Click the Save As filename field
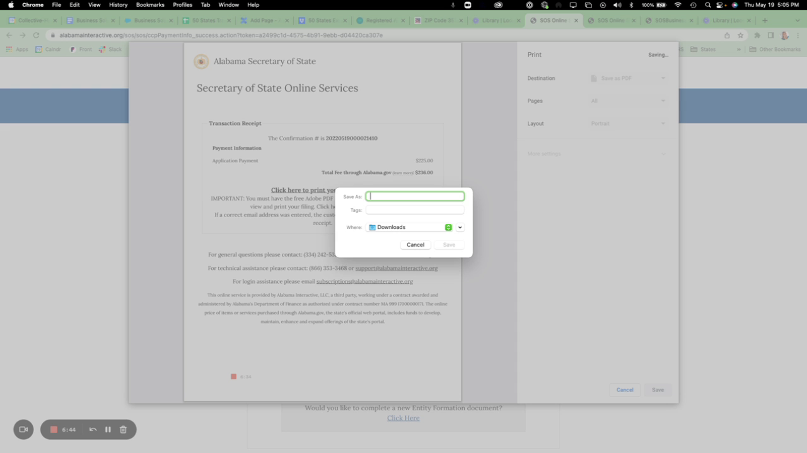 pyautogui.click(x=415, y=196)
